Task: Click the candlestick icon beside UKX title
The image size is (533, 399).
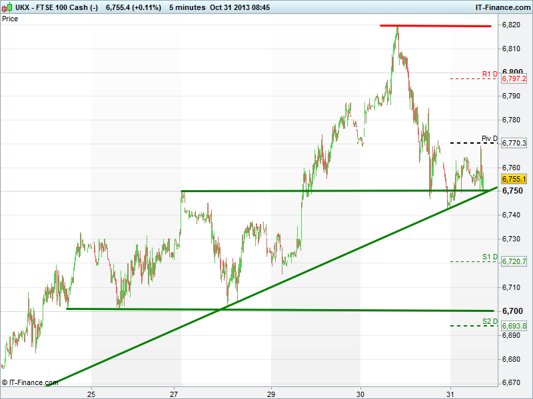Action: click(x=7, y=7)
